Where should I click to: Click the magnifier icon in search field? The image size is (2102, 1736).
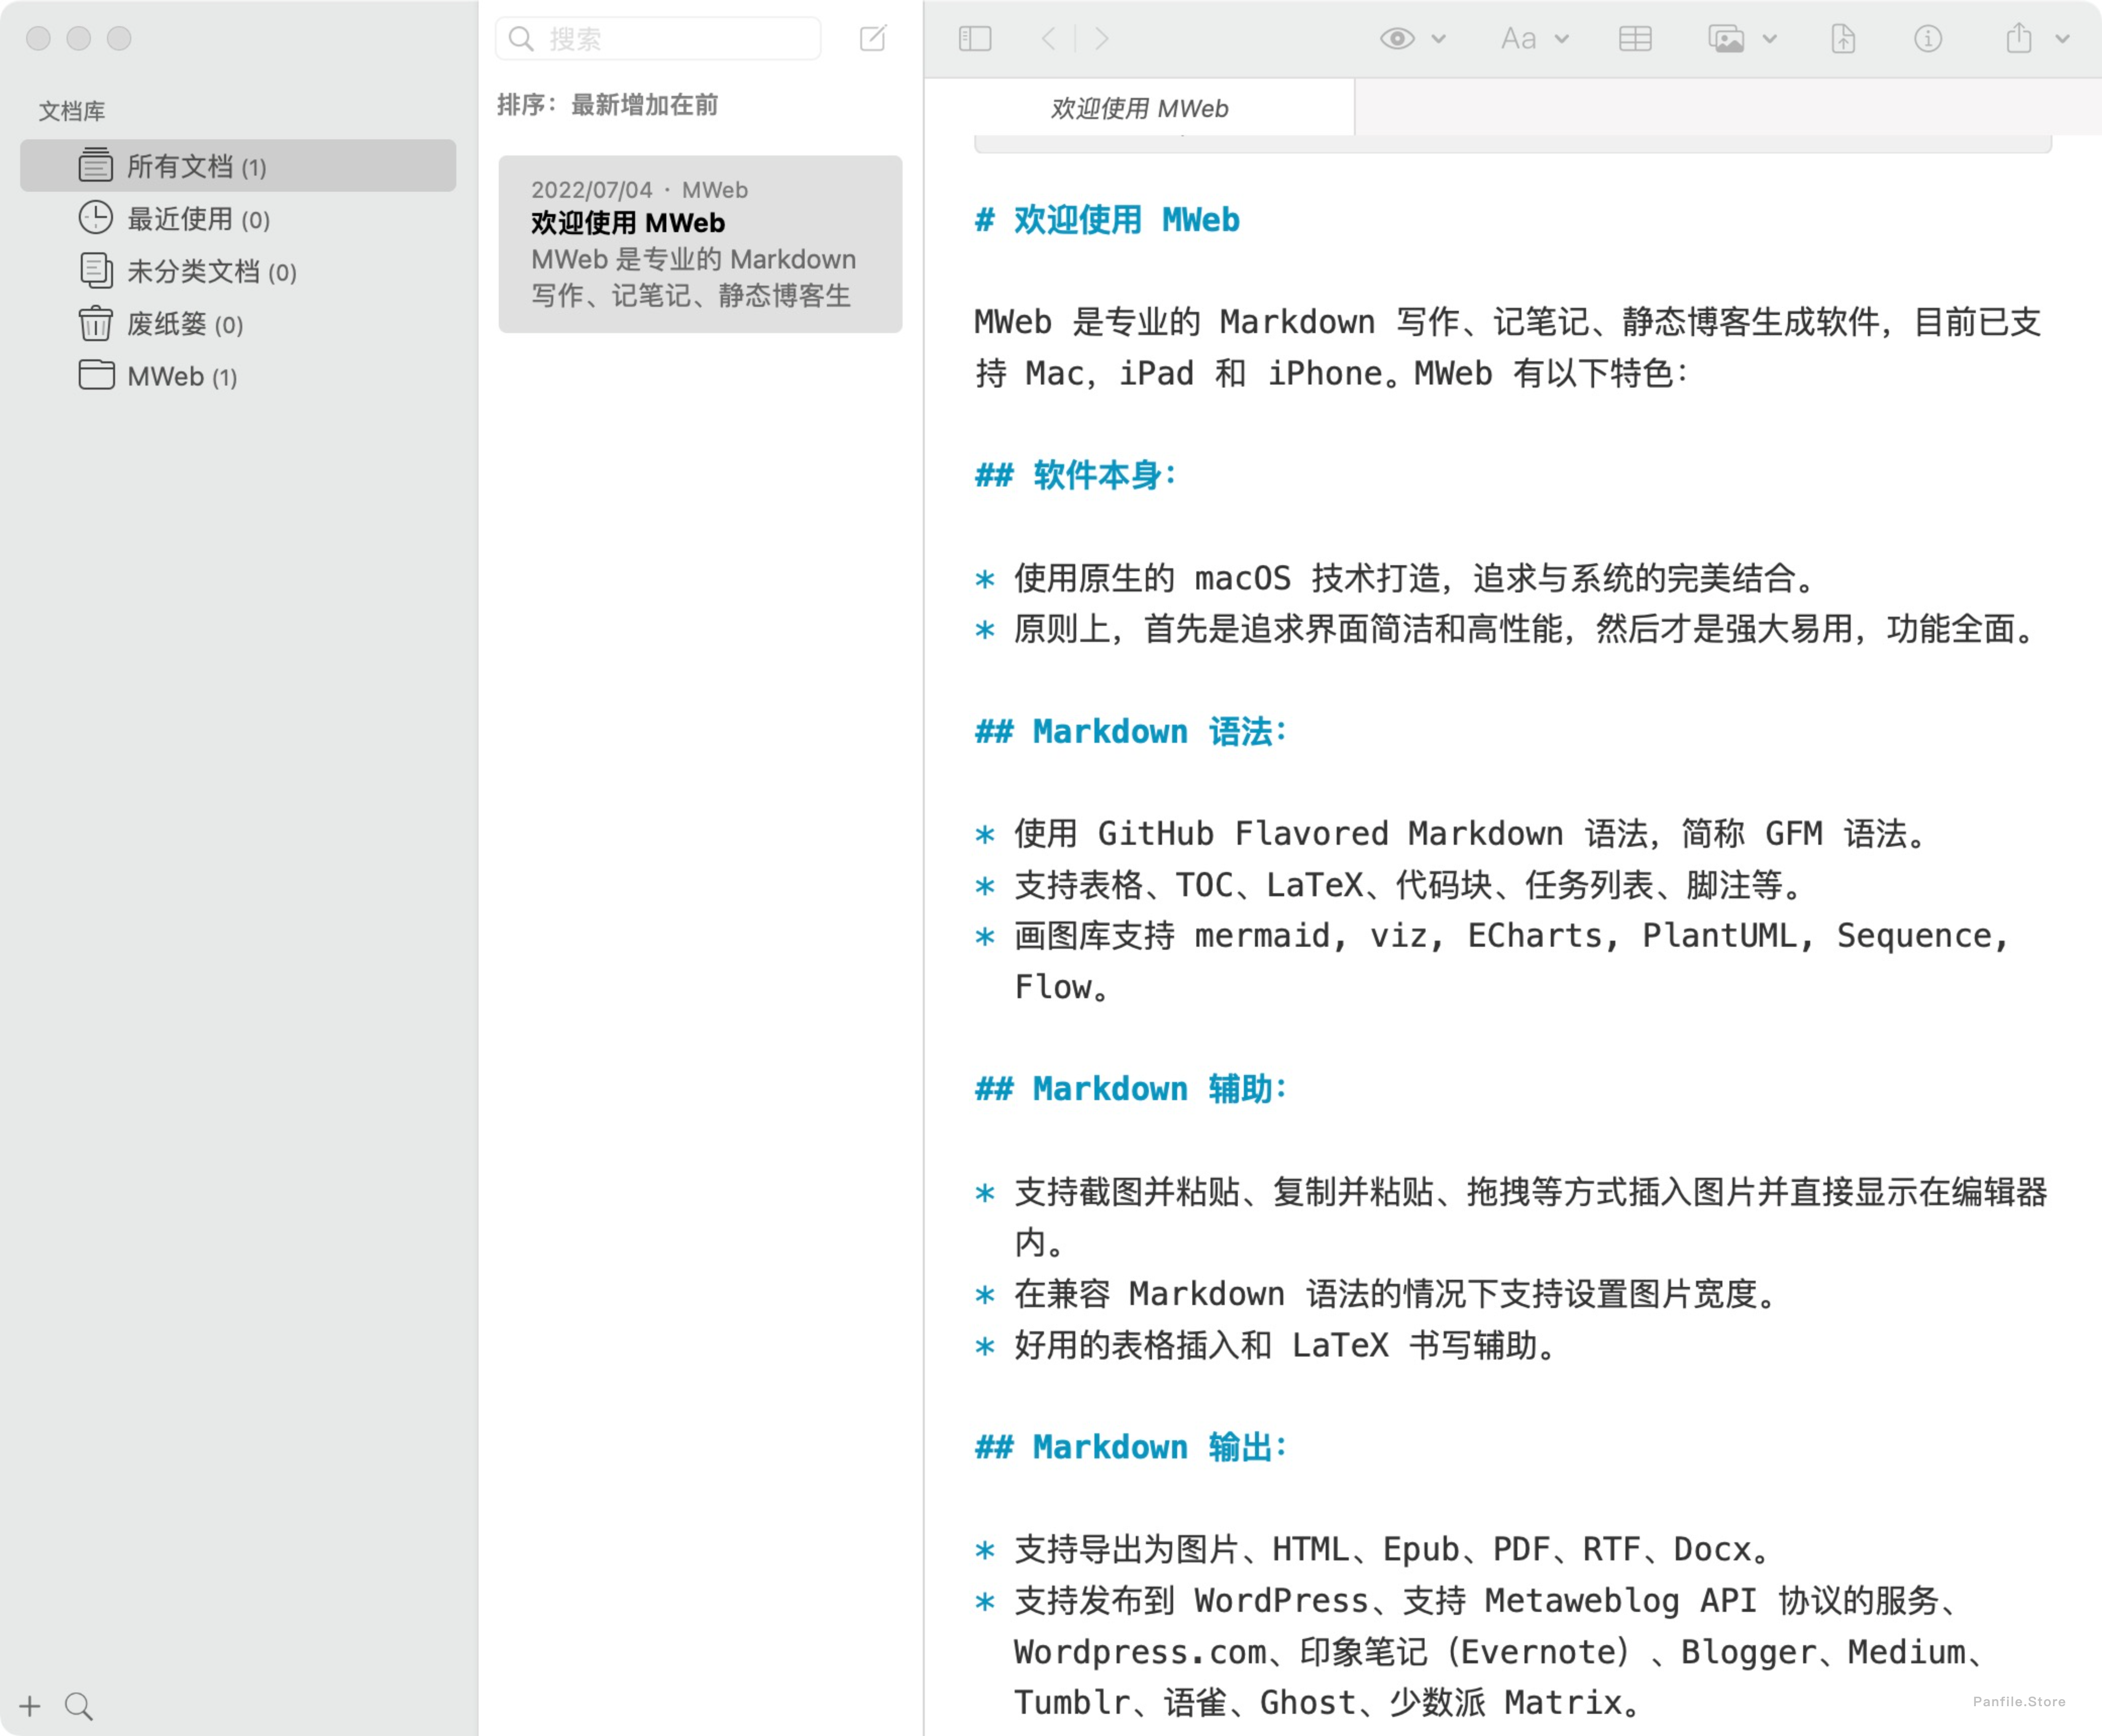[x=521, y=39]
